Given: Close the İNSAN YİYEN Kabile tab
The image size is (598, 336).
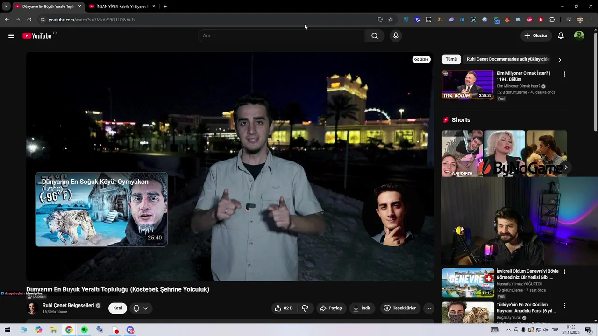Looking at the screenshot, I should point(154,7).
